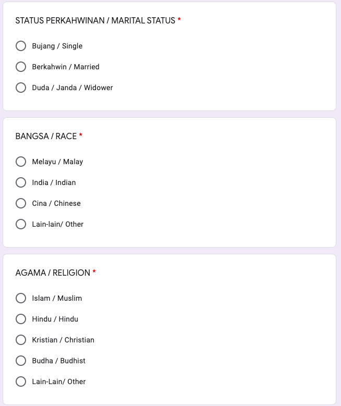
Task: Click the STATUS PERKAHWINAN question heading
Action: tap(95, 20)
